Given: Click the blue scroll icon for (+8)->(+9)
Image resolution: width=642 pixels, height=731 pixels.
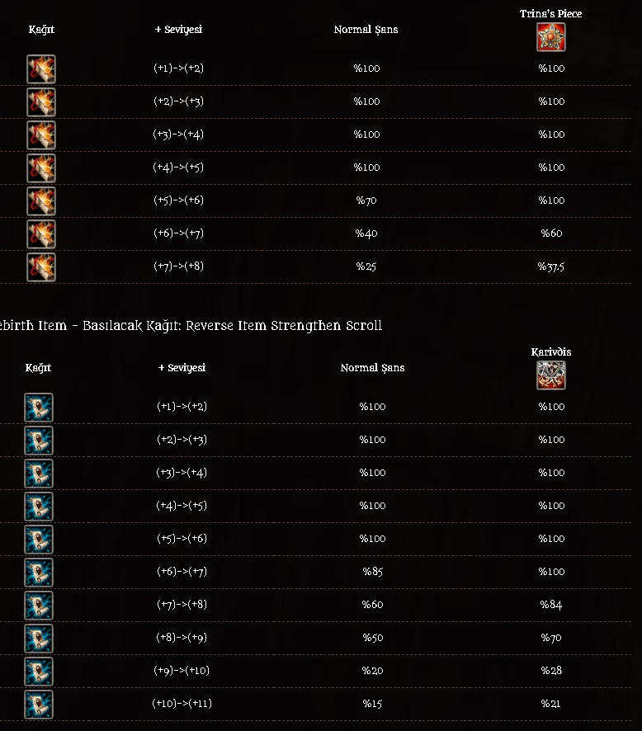Looking at the screenshot, I should click(39, 639).
